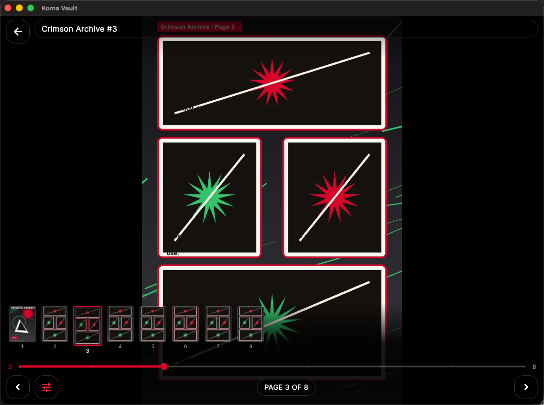This screenshot has width=544, height=405.
Task: Click the top red starburst panel
Action: pos(272,83)
